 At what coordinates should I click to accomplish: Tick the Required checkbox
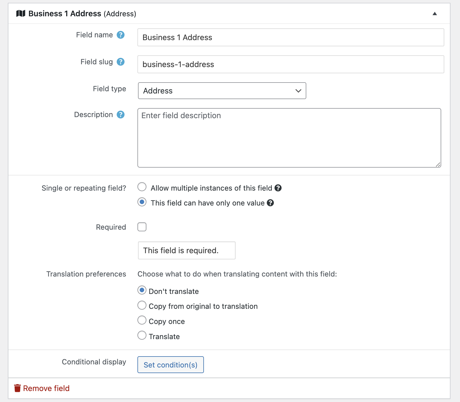[x=142, y=227]
